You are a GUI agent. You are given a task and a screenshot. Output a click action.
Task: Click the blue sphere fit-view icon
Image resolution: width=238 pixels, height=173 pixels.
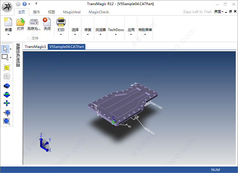click(x=7, y=113)
